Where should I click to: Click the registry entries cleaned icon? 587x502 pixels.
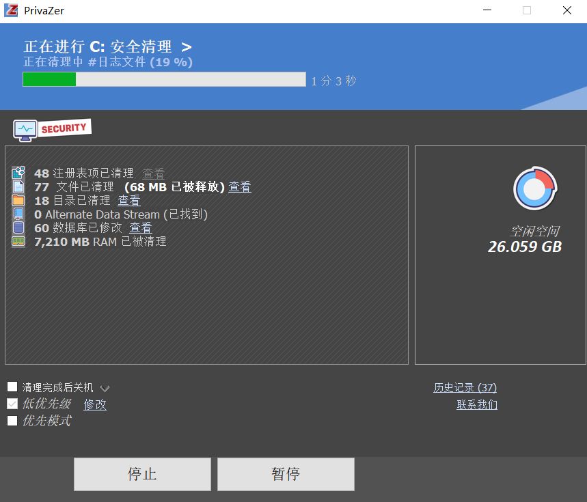pos(18,173)
